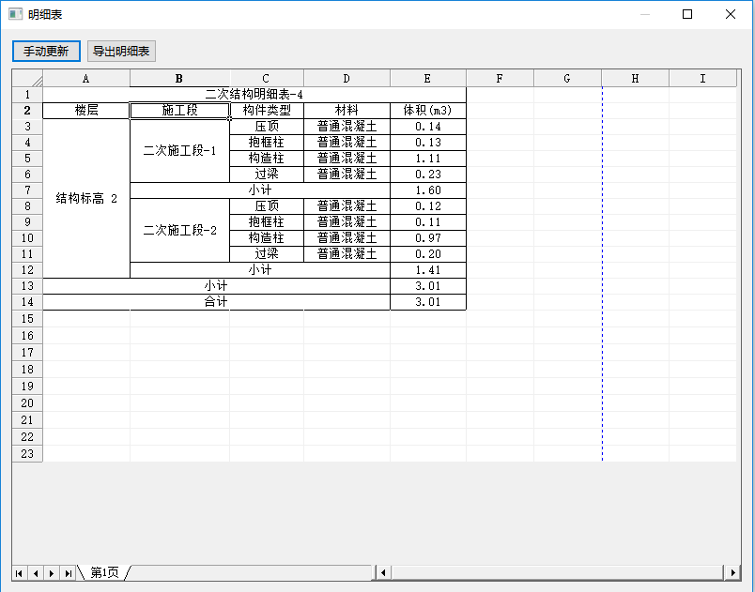Go to next sheet tab arrow

[52, 572]
